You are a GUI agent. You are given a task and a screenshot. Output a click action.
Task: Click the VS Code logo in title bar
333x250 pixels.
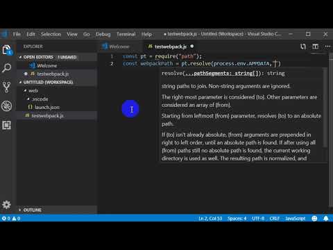pos(4,34)
